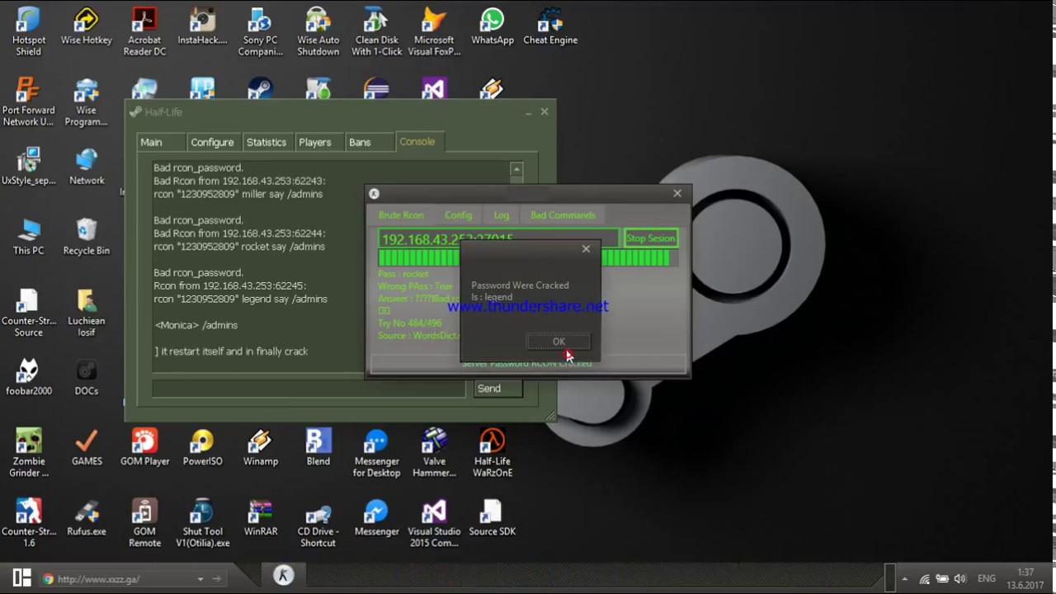Open the Visual Studio 2015 Community shortcut
Screen dimensions: 1056x594
434,523
